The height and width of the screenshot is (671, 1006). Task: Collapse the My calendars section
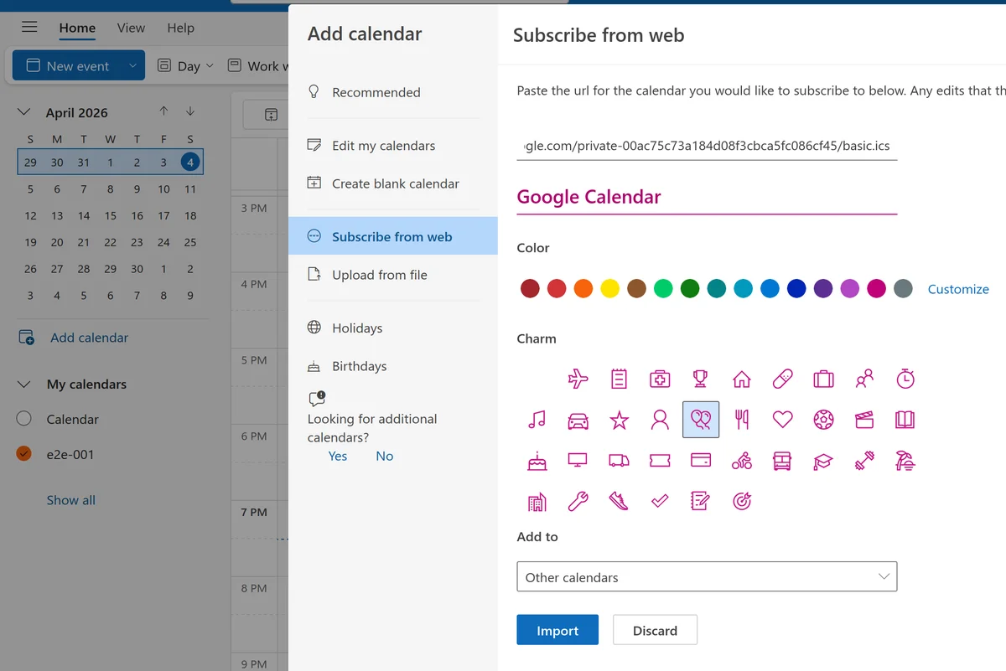point(23,384)
